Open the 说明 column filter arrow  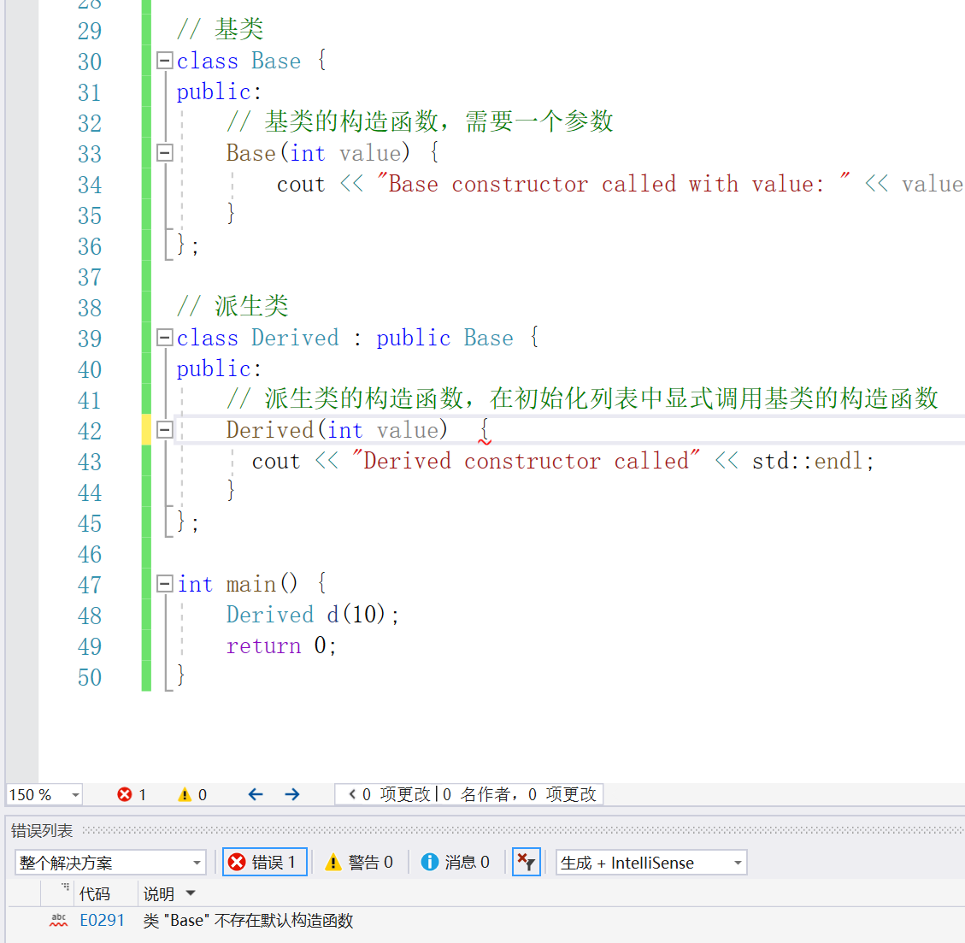pos(191,893)
